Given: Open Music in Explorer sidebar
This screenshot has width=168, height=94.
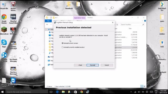Looking at the screenshot, I should pos(51,53).
